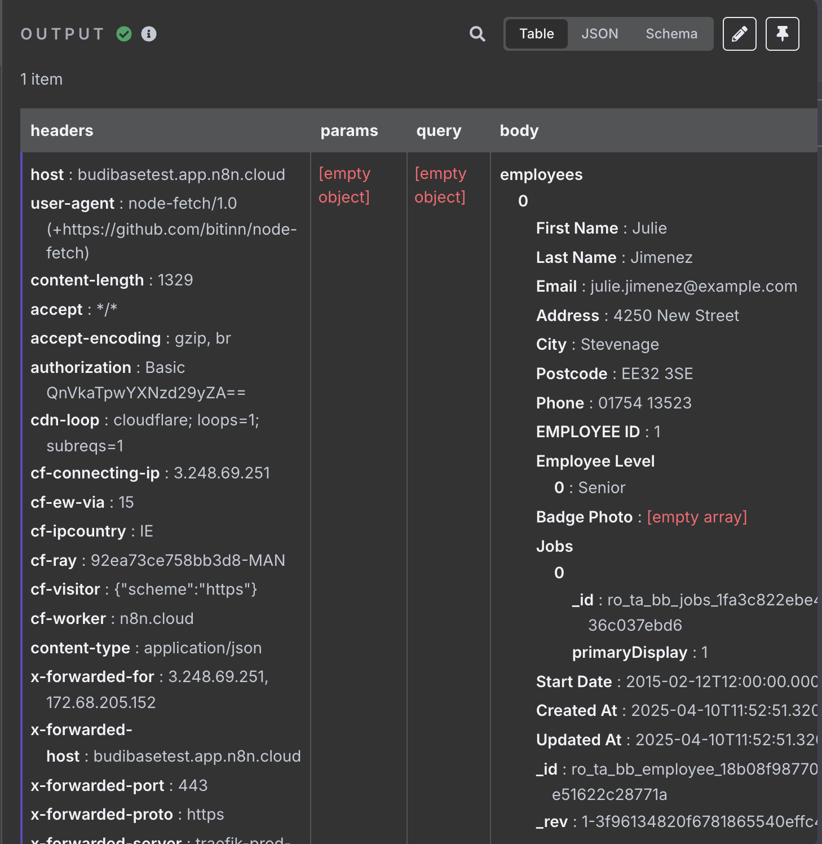Click the "body" column header
Screen dimensions: 822x844
tap(519, 131)
